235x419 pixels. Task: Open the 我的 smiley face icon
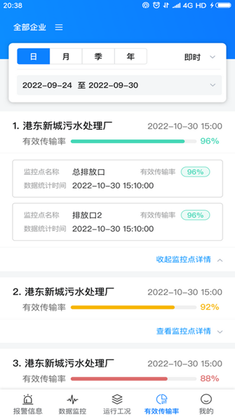206,400
